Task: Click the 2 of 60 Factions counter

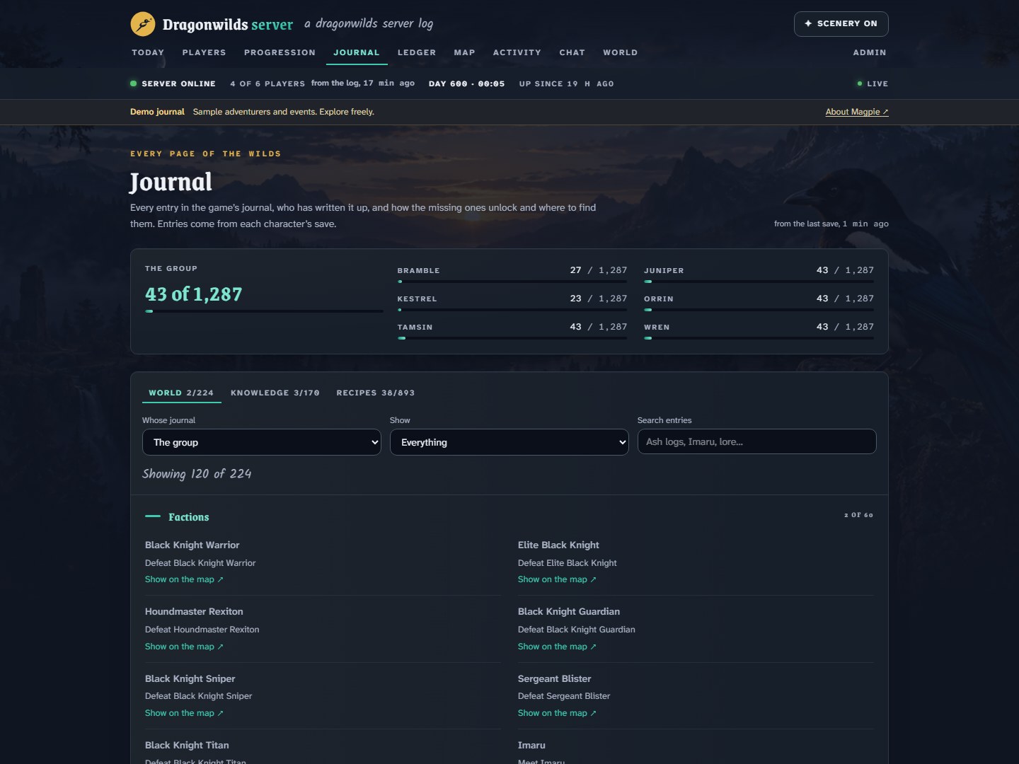Action: [858, 515]
